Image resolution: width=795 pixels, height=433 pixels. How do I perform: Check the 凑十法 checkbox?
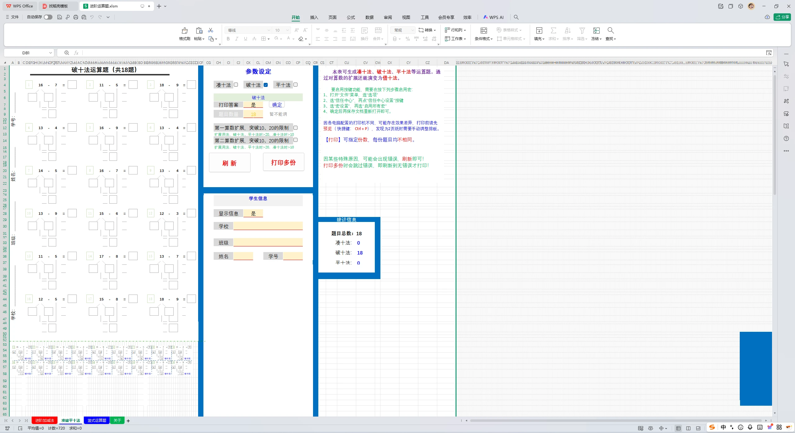pyautogui.click(x=236, y=85)
